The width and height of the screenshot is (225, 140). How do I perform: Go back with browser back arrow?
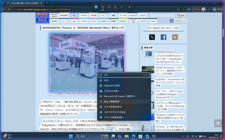(3, 9)
